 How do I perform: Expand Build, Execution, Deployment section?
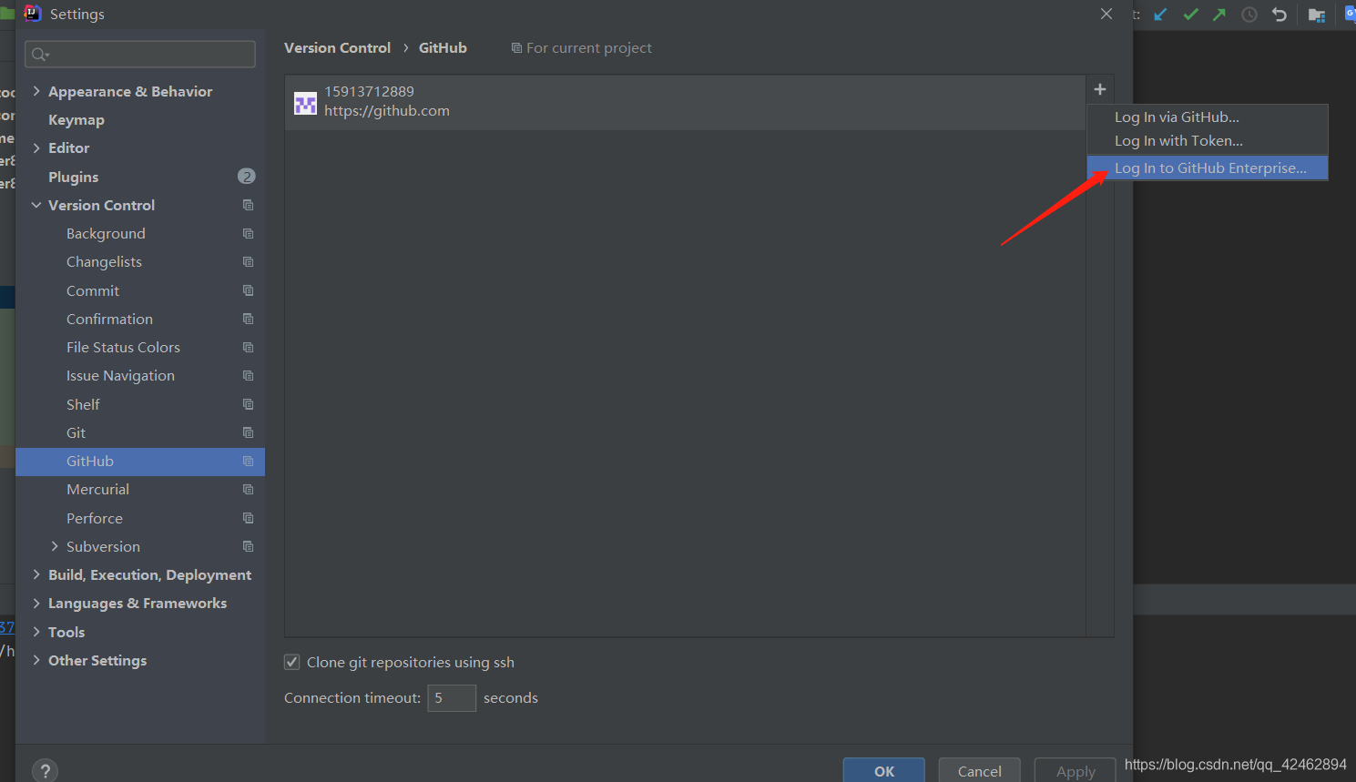point(36,574)
